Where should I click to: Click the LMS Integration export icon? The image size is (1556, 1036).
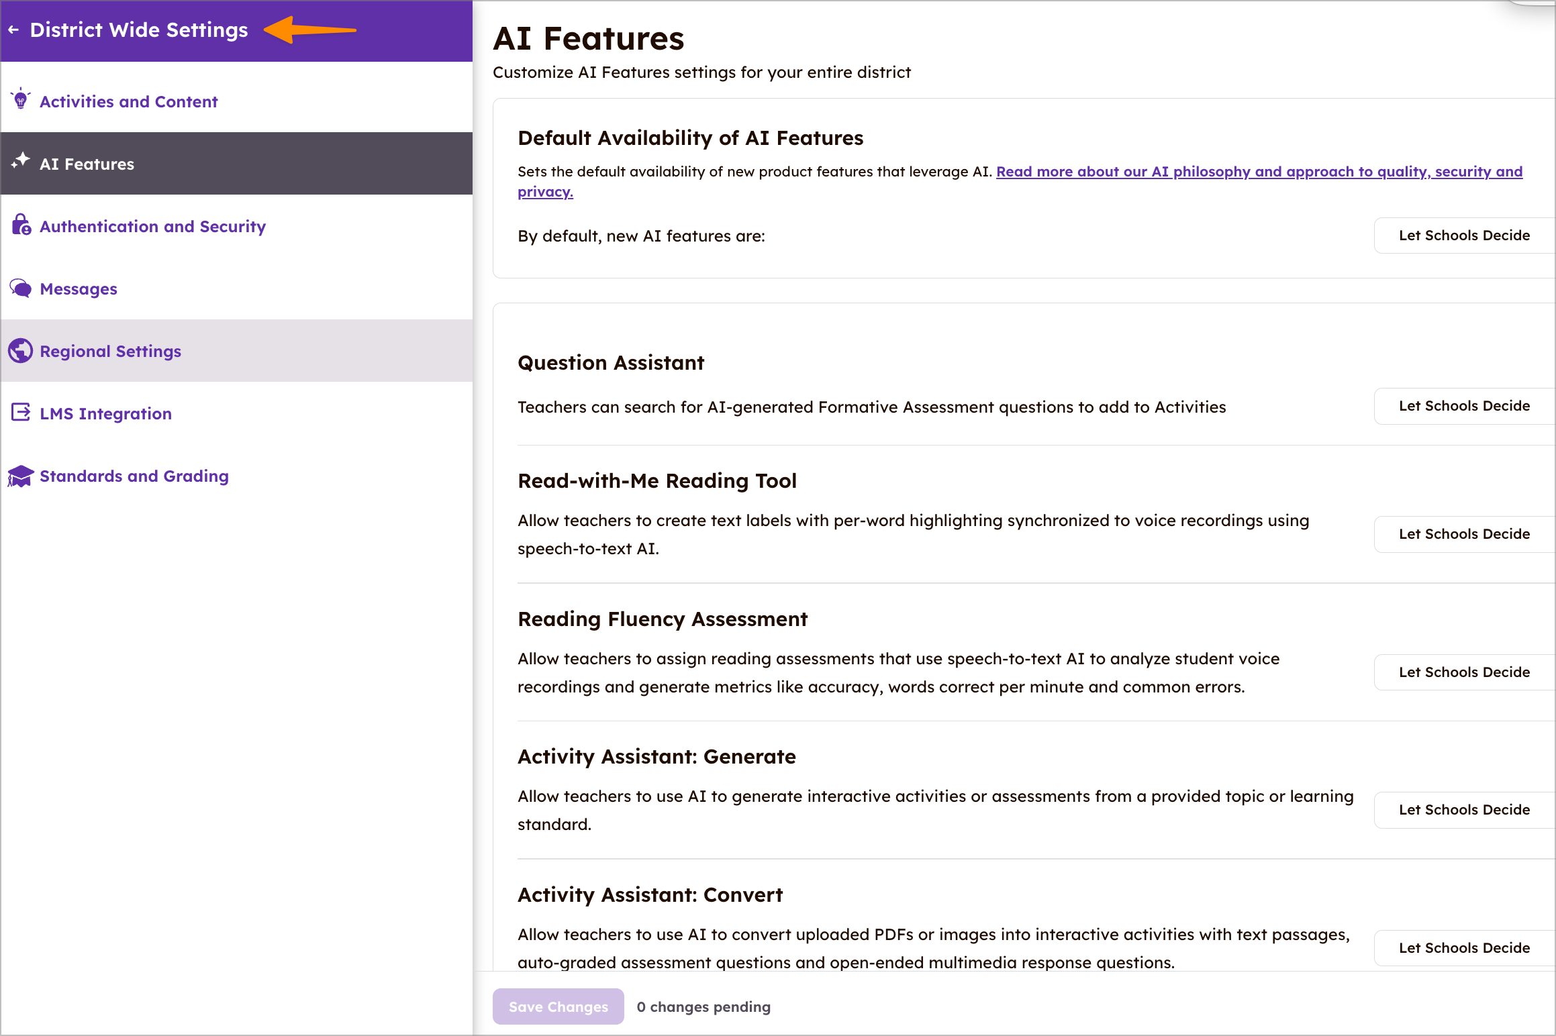[x=21, y=412]
